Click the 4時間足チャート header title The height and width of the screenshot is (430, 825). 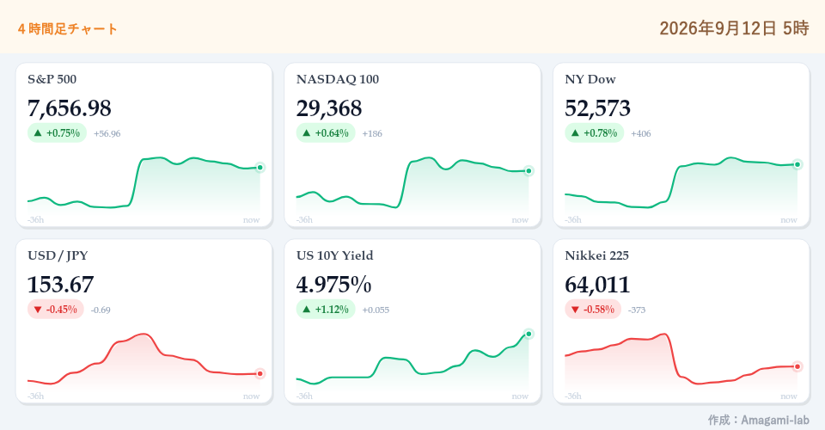click(67, 29)
